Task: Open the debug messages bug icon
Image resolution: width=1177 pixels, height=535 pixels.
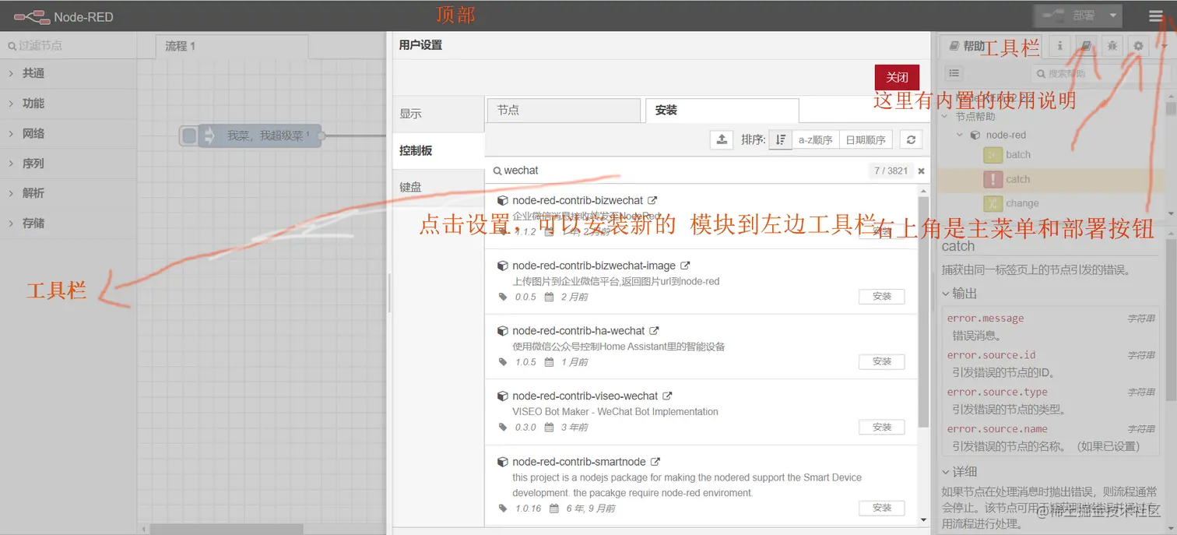Action: [x=1112, y=46]
